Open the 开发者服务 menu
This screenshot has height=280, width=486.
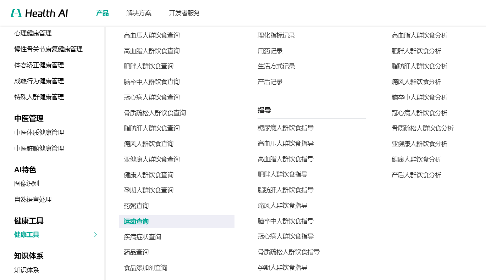tap(184, 13)
